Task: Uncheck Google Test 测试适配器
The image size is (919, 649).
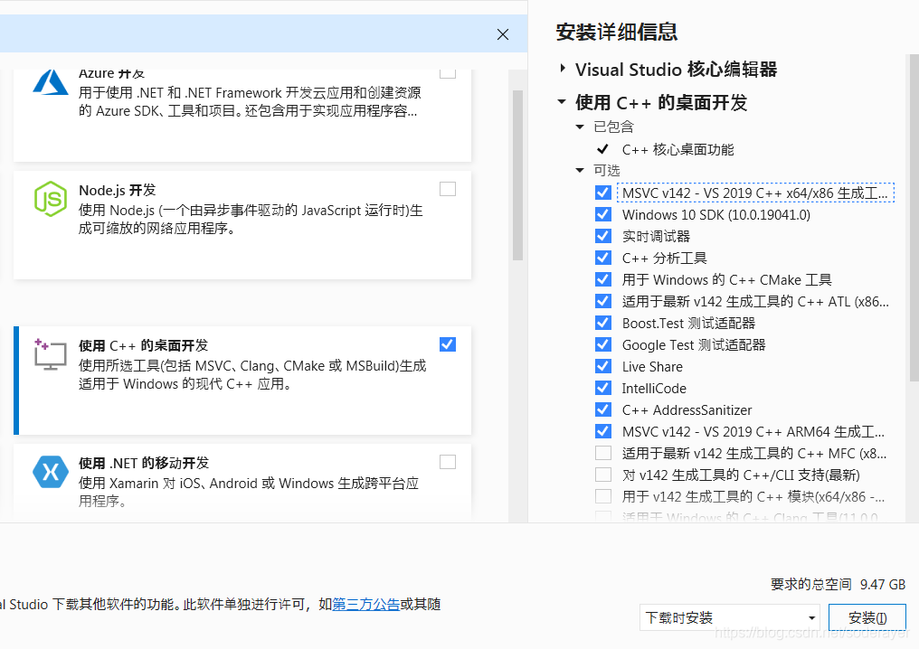Action: coord(603,344)
